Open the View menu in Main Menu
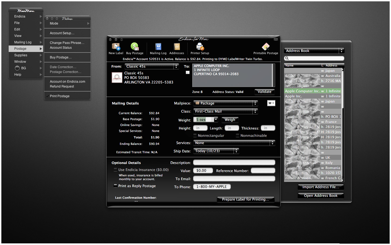This screenshot has height=245, width=391. click(x=26, y=36)
